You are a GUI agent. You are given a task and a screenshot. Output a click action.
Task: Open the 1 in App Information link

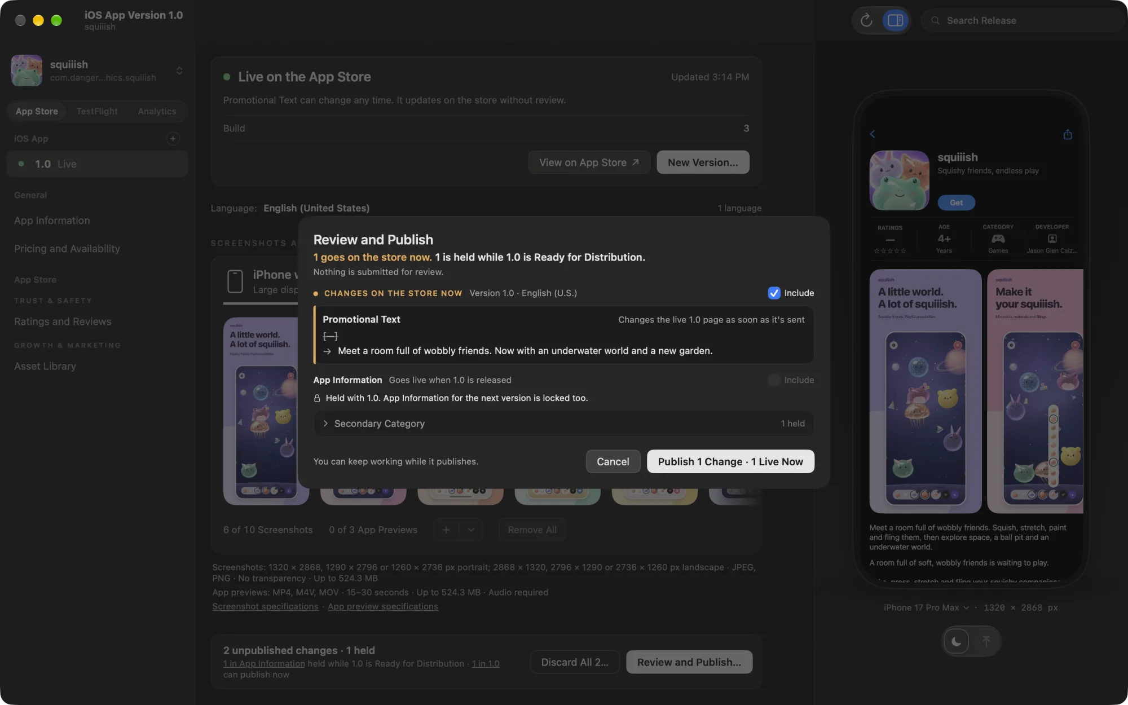264,664
